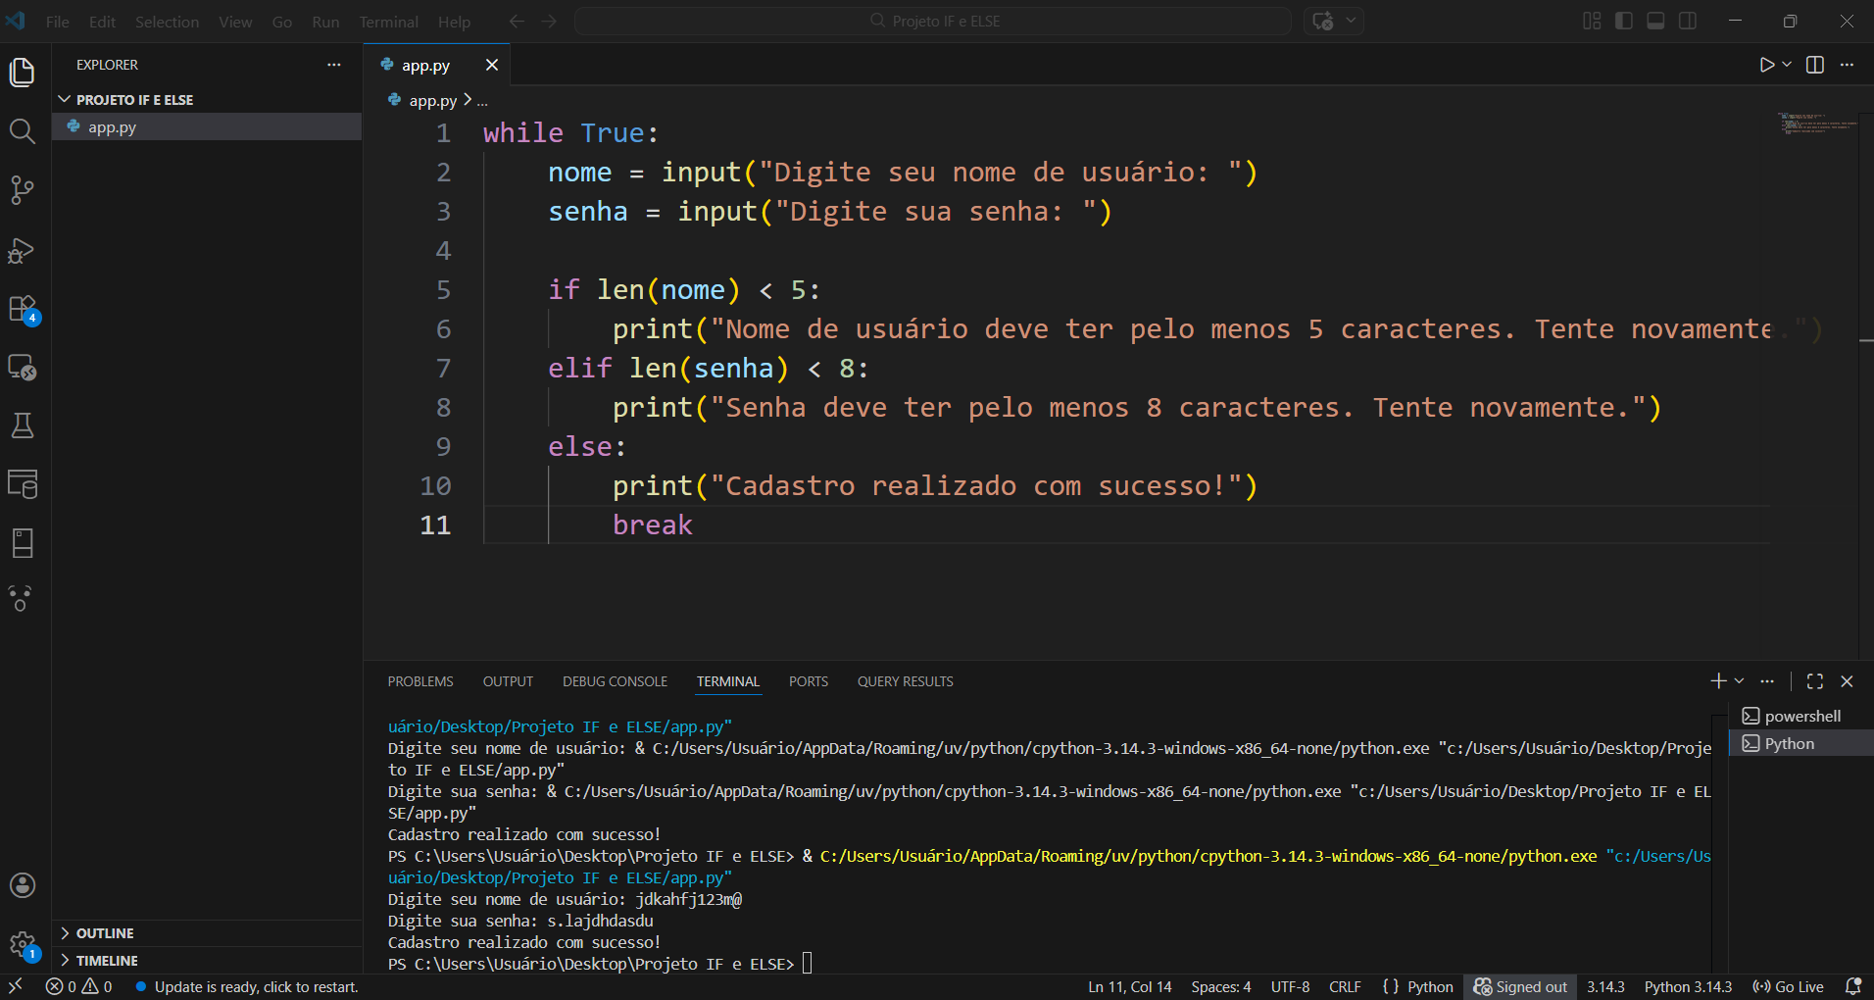Switch to the PROBLEMS panel tab
This screenshot has width=1874, height=1000.
coord(419,681)
